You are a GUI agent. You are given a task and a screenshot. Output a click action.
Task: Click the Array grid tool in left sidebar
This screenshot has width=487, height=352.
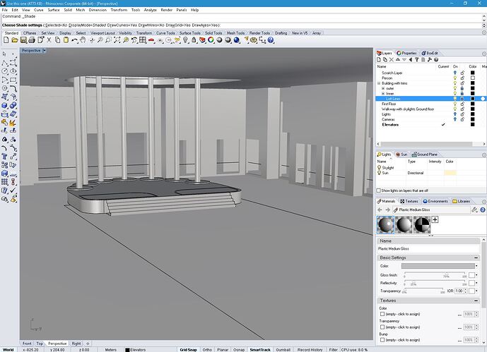click(x=4, y=182)
